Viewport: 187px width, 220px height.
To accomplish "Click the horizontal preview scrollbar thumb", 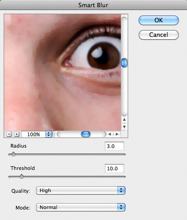I will (x=86, y=134).
